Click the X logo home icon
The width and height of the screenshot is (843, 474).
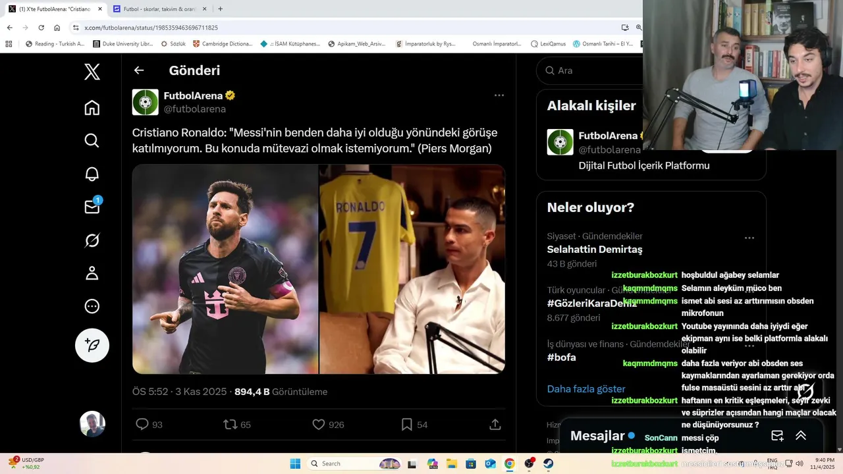tap(92, 72)
